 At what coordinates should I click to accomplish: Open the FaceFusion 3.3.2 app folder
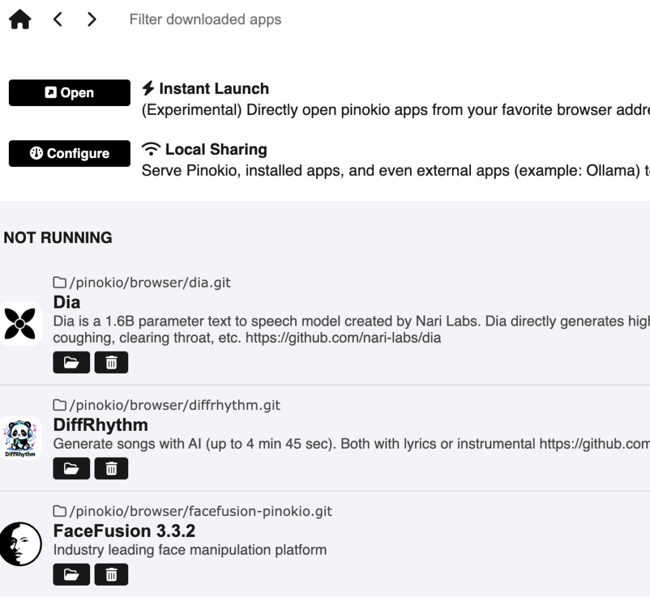click(x=71, y=575)
